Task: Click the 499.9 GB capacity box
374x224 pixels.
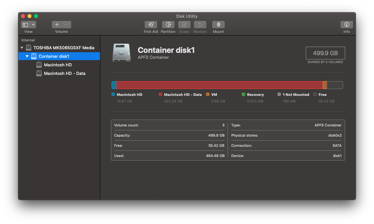Action: tap(325, 53)
